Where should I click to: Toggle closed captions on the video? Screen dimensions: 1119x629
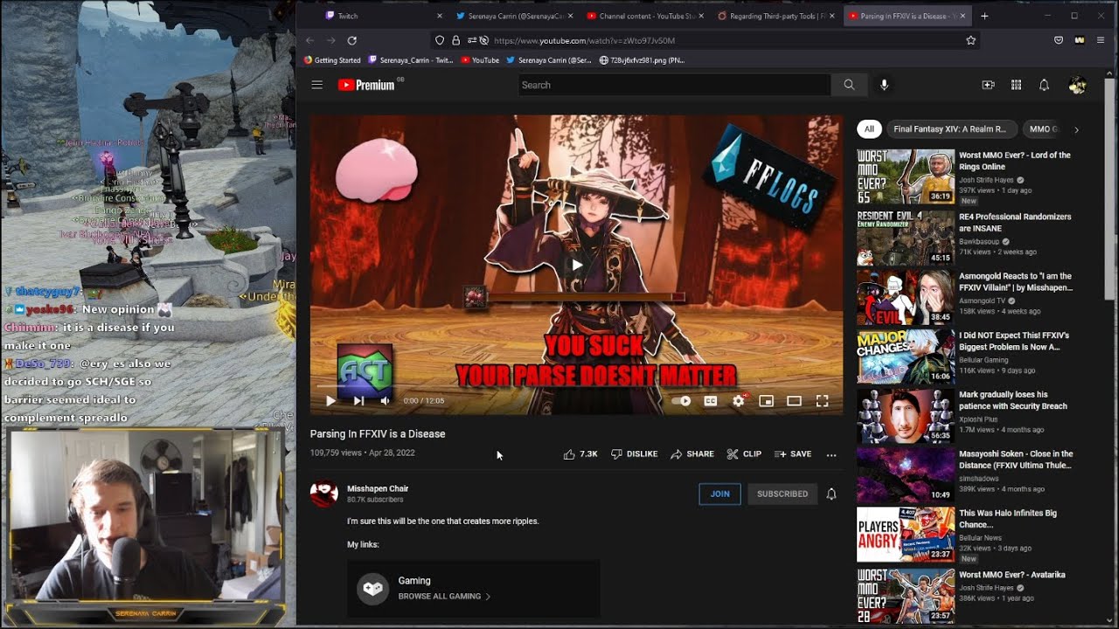(x=711, y=401)
